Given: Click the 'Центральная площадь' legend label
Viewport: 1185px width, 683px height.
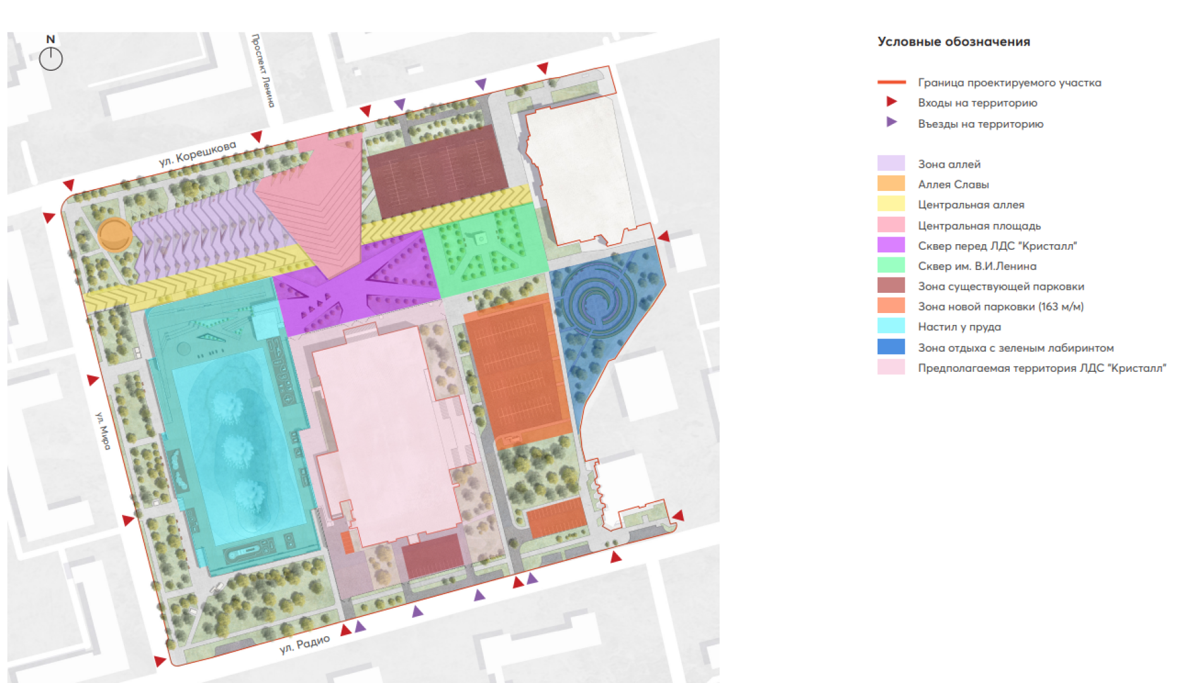Looking at the screenshot, I should point(979,226).
